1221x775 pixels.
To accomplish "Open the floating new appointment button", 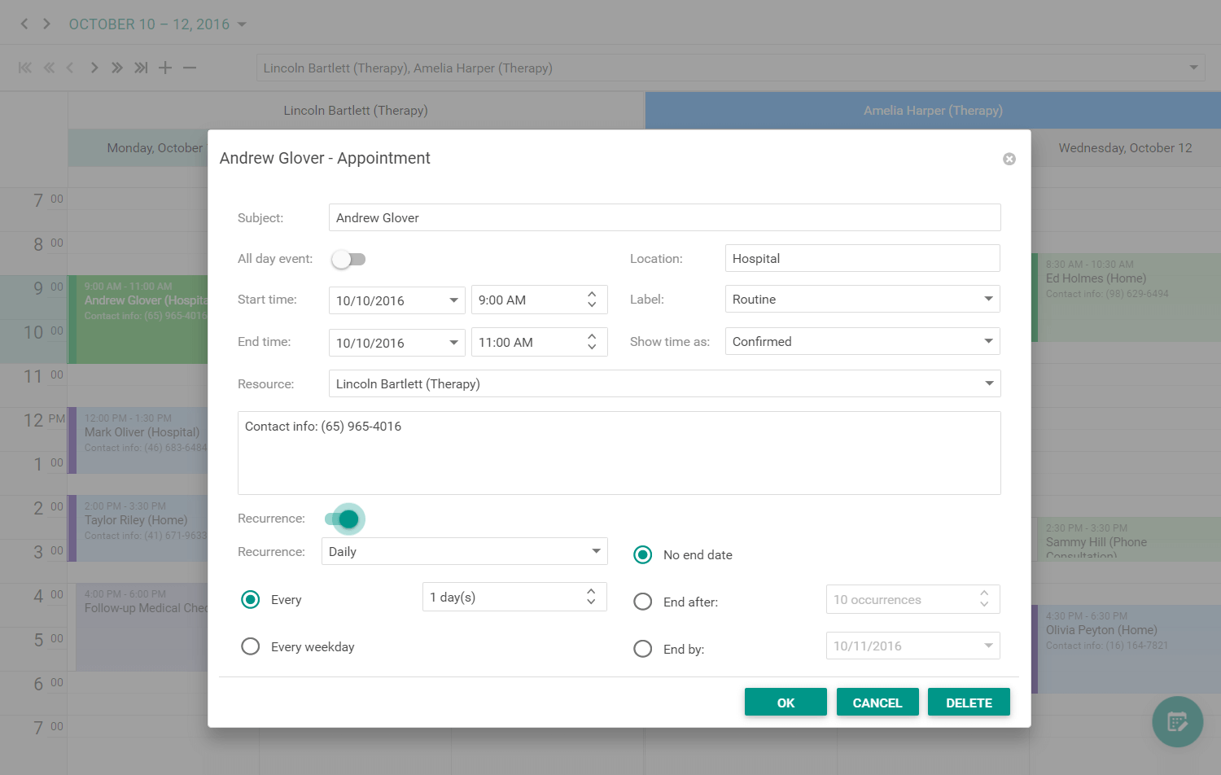I will pos(1177,722).
